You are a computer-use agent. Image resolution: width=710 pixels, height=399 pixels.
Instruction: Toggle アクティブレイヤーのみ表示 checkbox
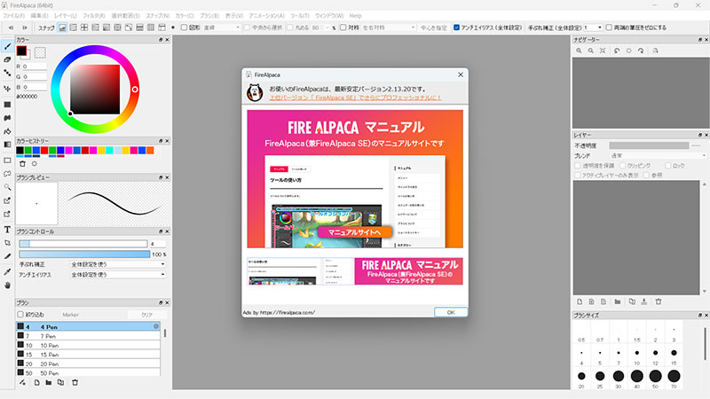point(578,175)
